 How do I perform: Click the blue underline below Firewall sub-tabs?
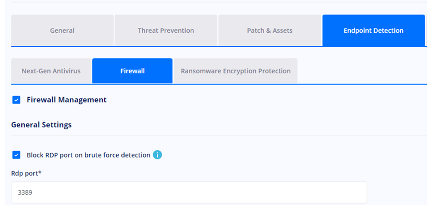coord(219,84)
